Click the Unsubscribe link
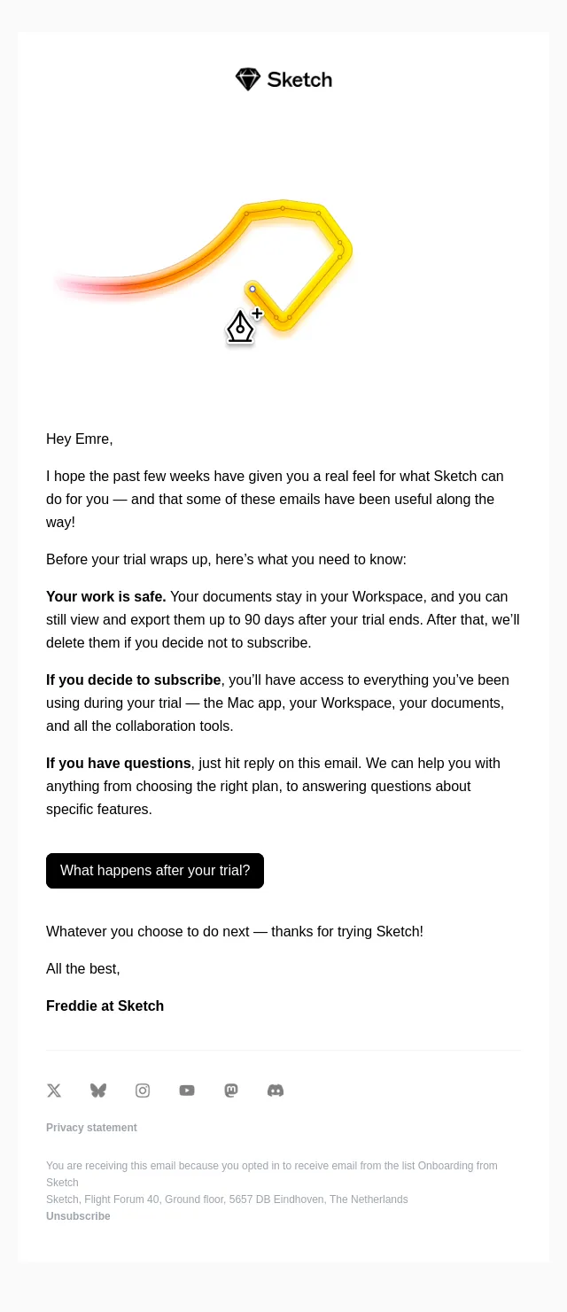Viewport: 567px width, 1312px height. [x=78, y=1216]
